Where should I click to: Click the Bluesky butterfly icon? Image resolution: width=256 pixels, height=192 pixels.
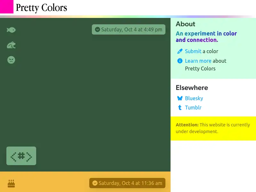point(180,98)
